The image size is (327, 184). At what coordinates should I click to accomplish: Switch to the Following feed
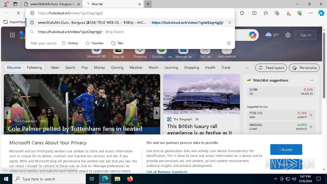(34, 67)
